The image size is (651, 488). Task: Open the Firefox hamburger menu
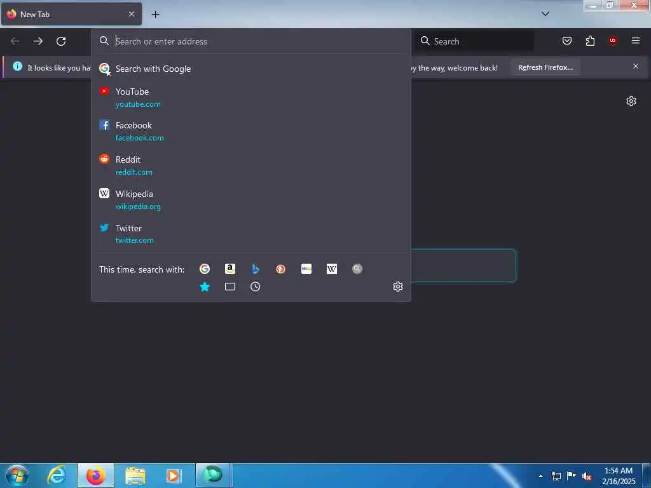tap(636, 41)
